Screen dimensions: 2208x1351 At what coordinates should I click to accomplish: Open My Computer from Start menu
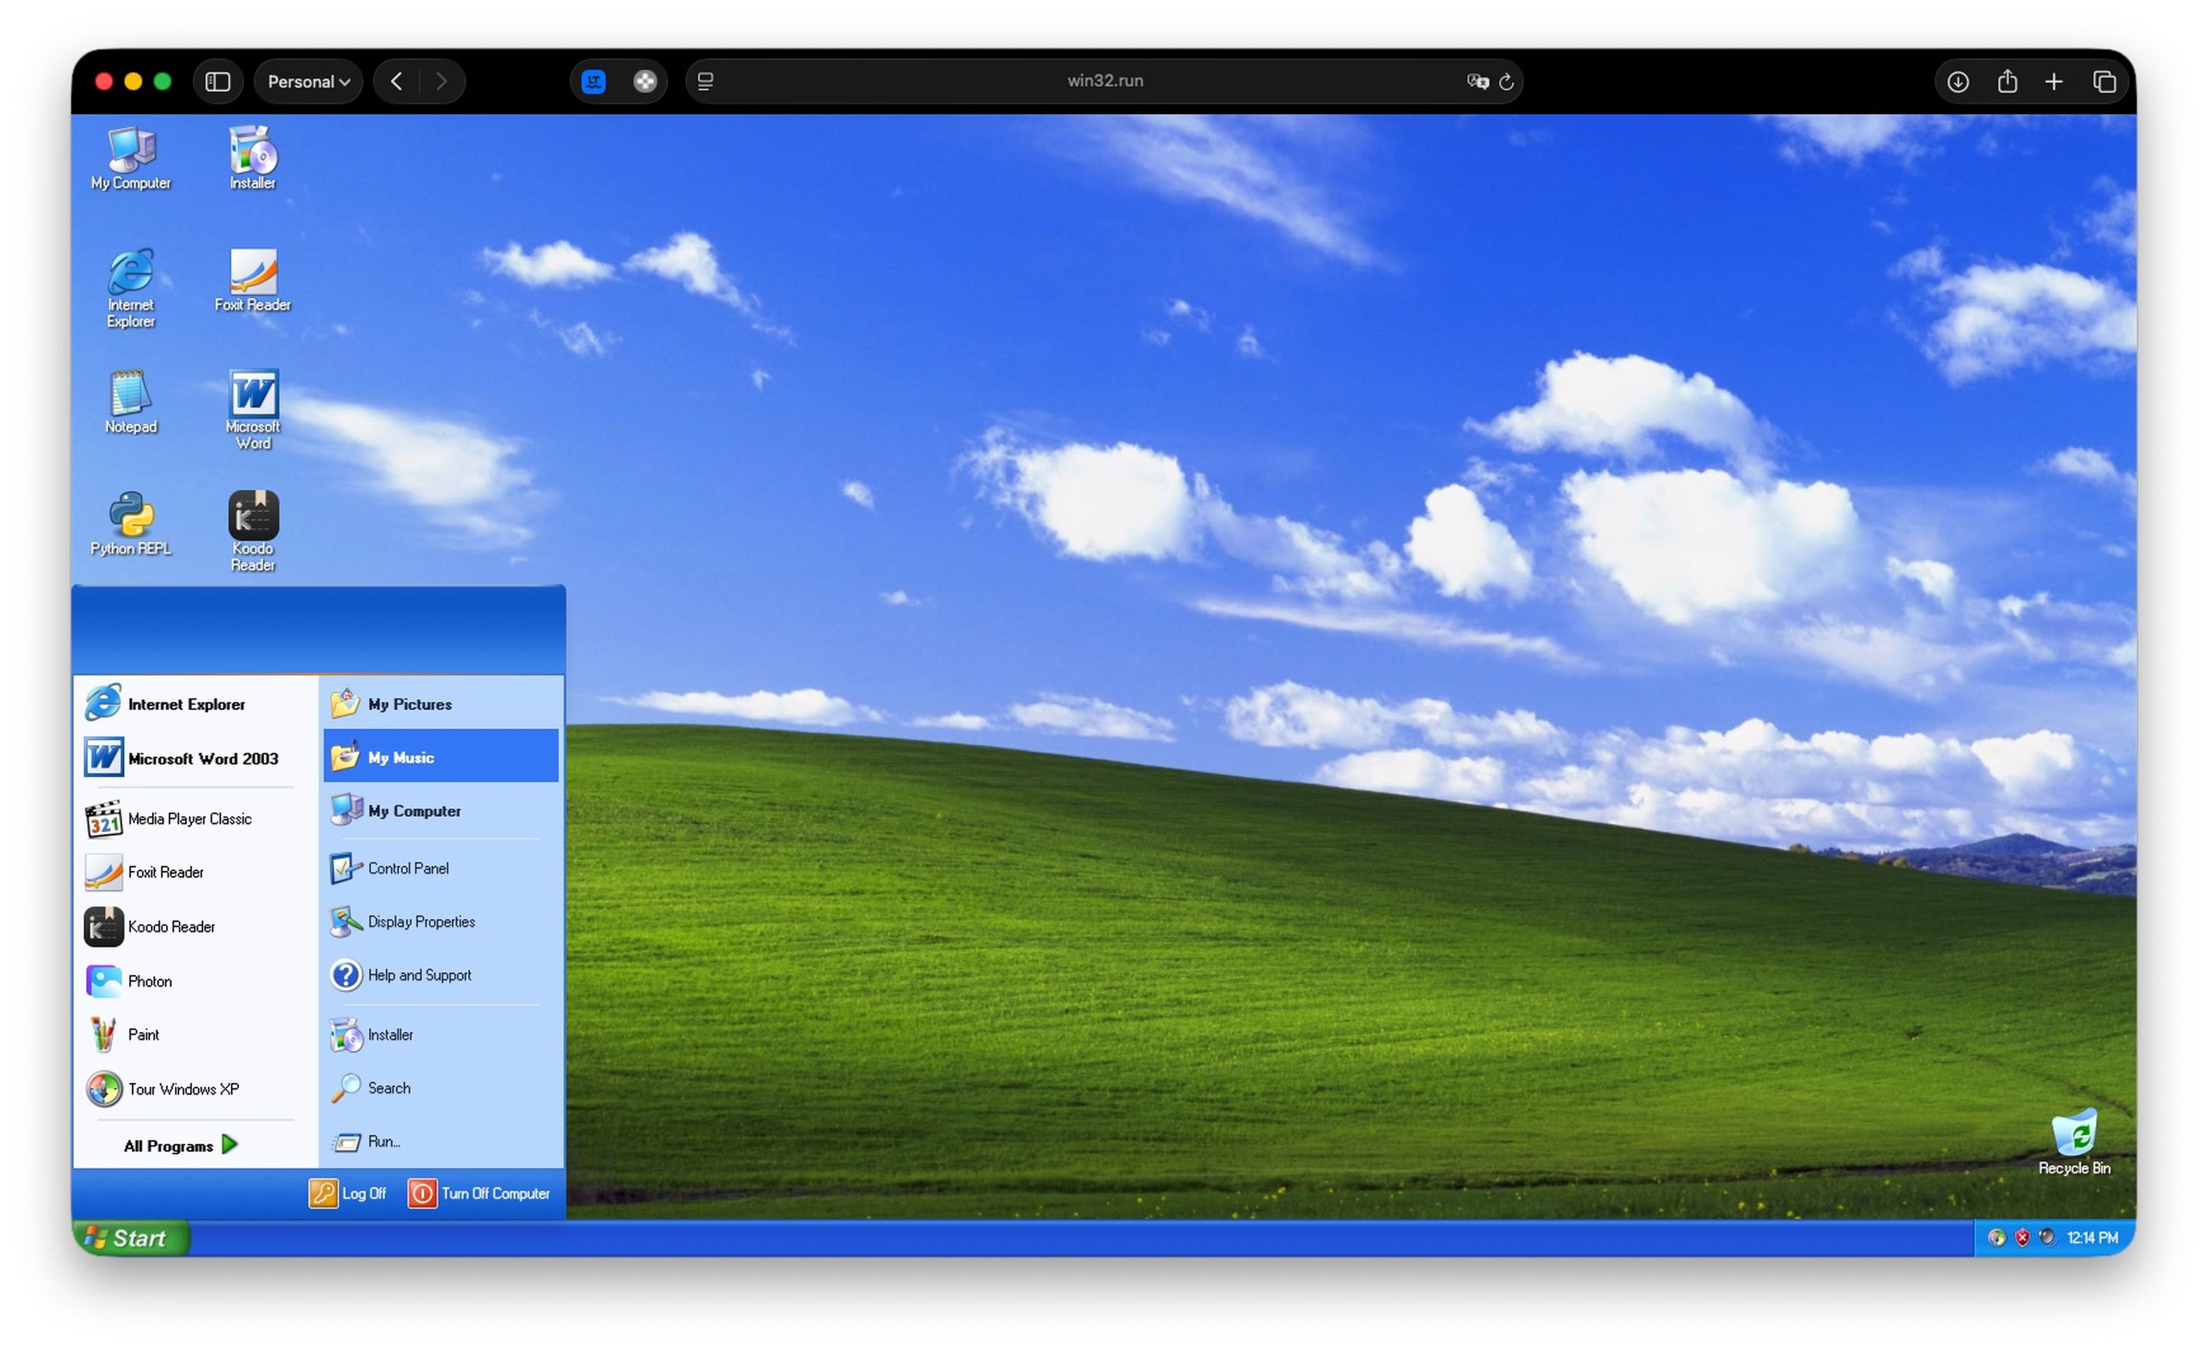[x=441, y=810]
